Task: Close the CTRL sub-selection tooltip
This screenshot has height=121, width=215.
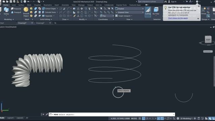Action: (199, 6)
